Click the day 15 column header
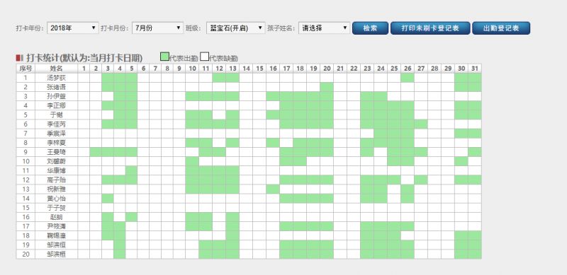567x275 pixels. pos(259,68)
